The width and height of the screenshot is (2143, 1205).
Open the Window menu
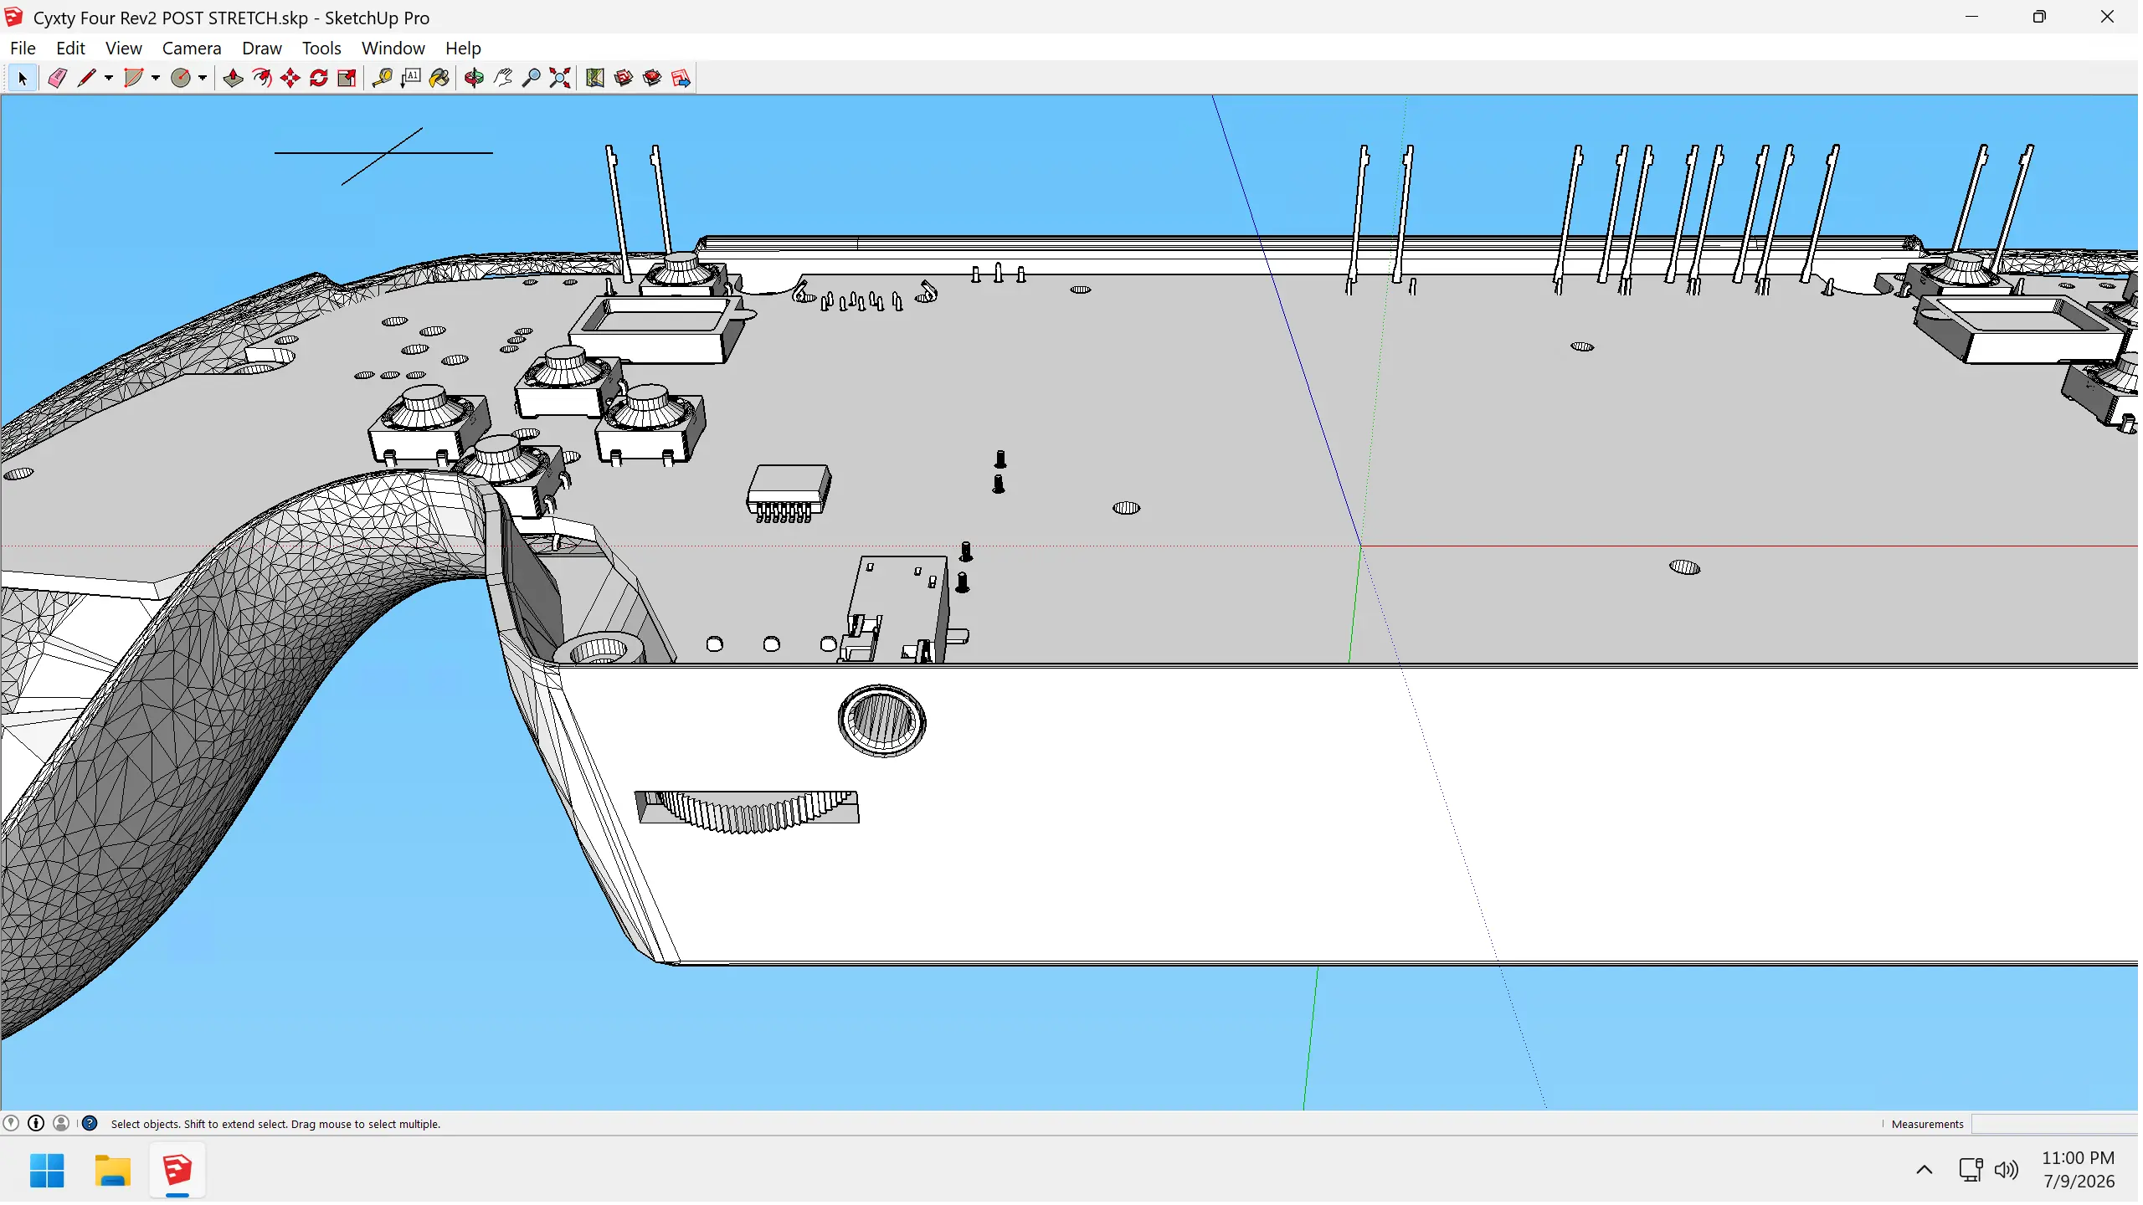click(x=393, y=48)
